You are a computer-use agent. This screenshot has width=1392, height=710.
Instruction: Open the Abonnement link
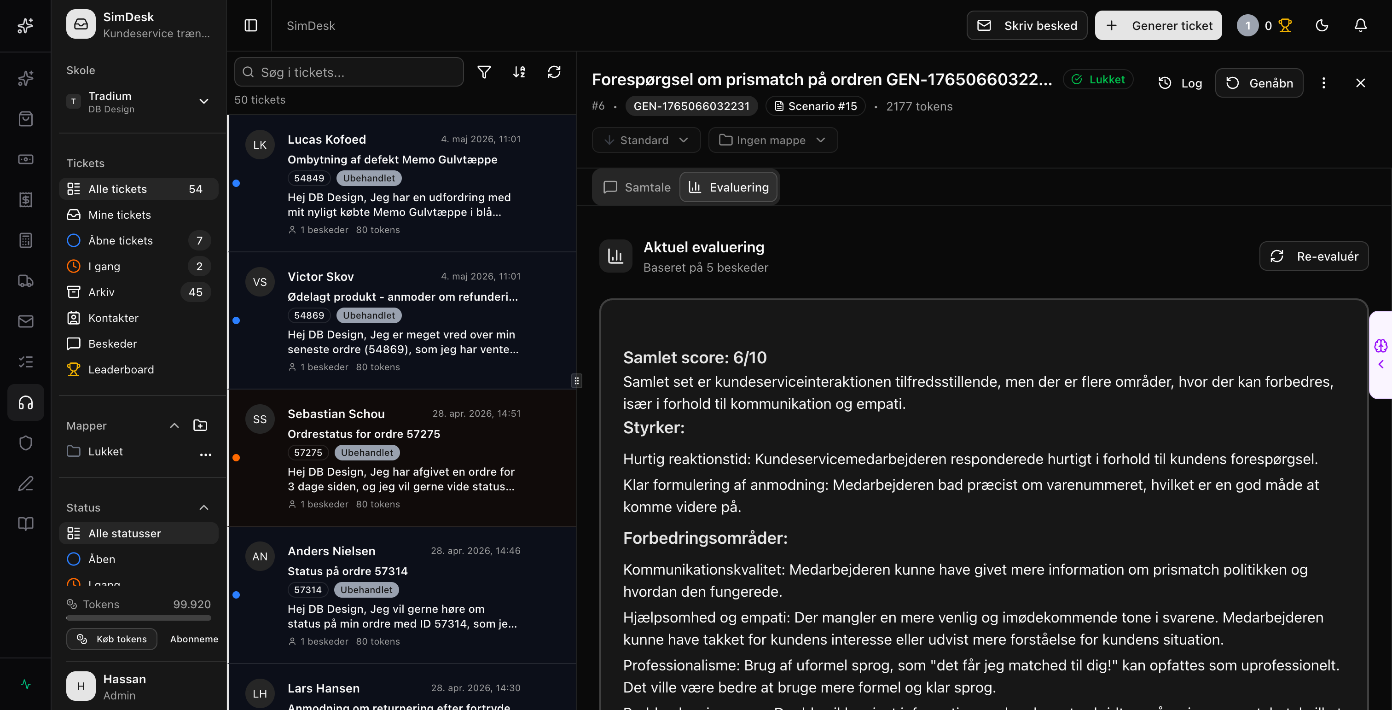click(x=194, y=639)
